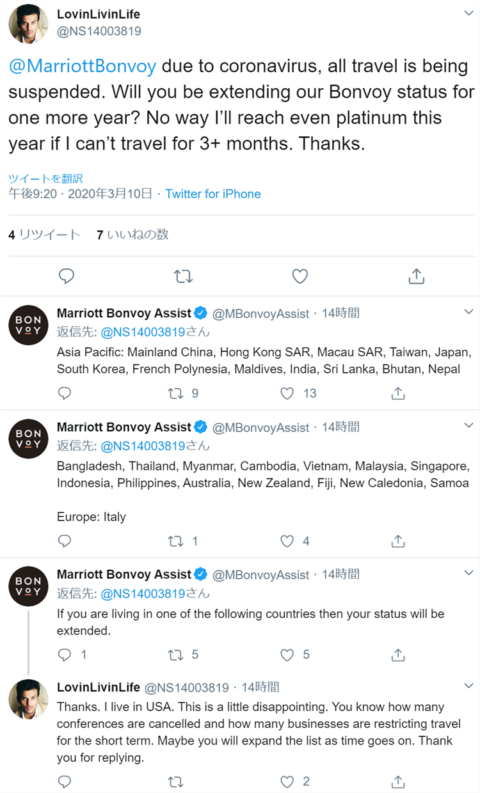Like the main tweet about Bonvoy status
Image resolution: width=480 pixels, height=793 pixels.
coord(300,276)
